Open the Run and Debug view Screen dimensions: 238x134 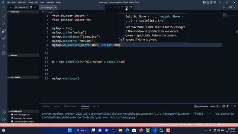(4, 31)
